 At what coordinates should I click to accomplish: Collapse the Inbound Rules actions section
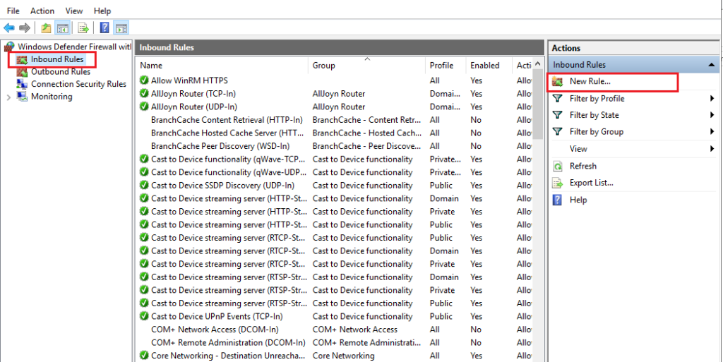(x=712, y=65)
